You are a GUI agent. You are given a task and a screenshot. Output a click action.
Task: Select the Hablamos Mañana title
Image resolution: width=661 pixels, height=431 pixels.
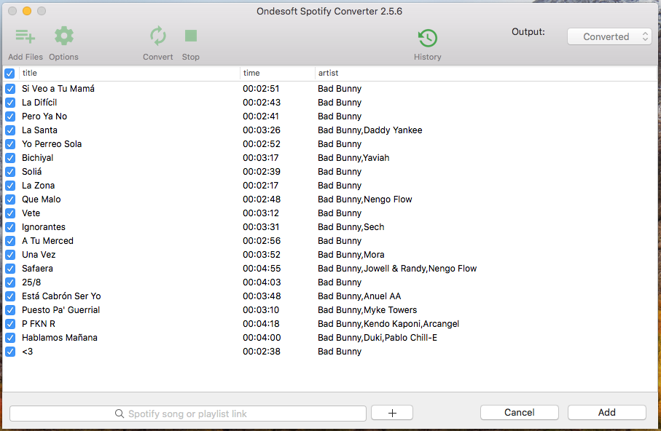tap(60, 338)
